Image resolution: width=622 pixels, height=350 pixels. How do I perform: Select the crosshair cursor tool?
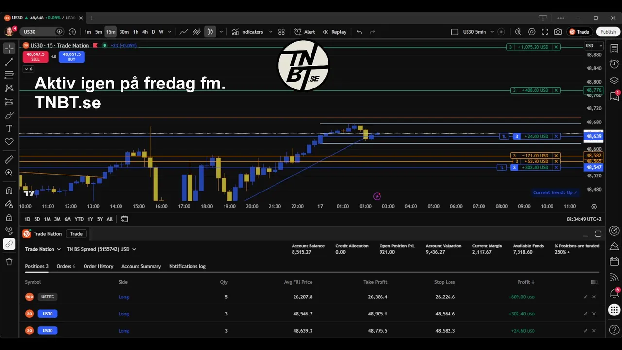(9, 49)
